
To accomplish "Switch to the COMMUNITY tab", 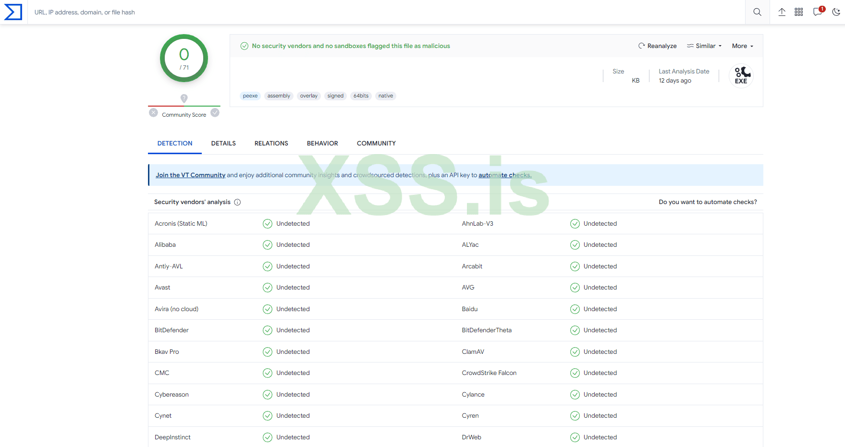I will click(x=376, y=144).
